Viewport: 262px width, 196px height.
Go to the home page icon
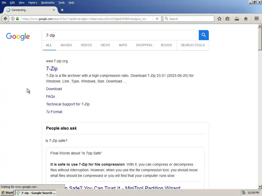coord(246,19)
